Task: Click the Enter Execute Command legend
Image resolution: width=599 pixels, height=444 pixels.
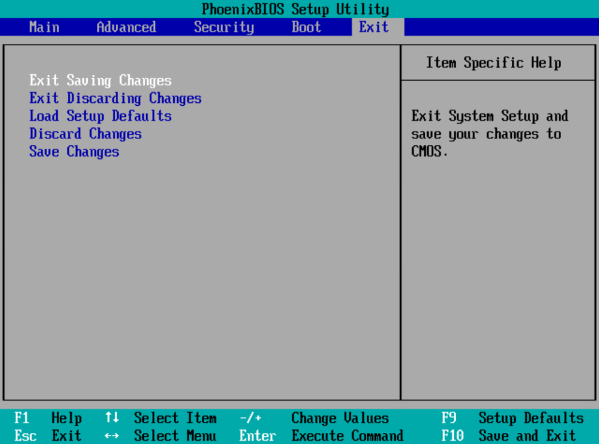Action: [322, 436]
